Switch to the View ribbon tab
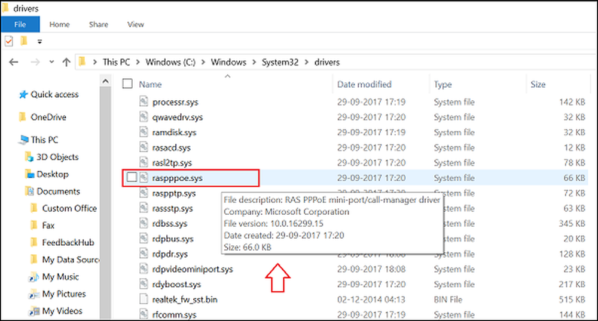The image size is (598, 321). point(136,24)
